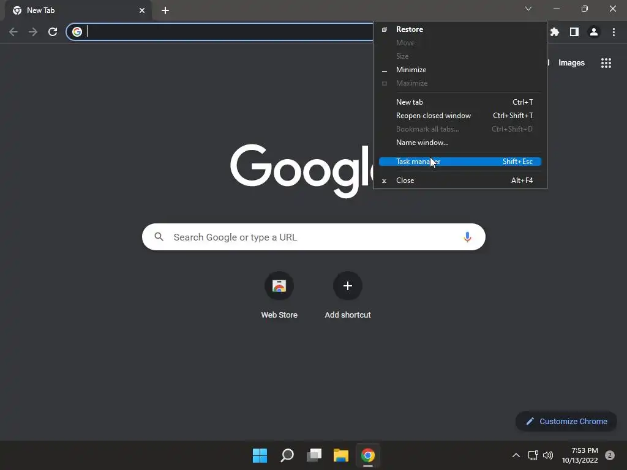
Task: Open the Web Store shortcut
Action: point(279,286)
